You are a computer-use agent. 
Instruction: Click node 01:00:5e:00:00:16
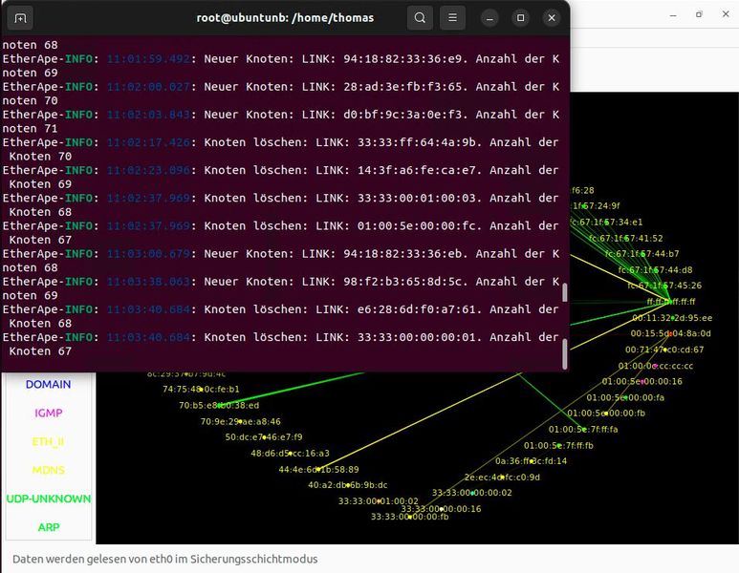(641, 381)
